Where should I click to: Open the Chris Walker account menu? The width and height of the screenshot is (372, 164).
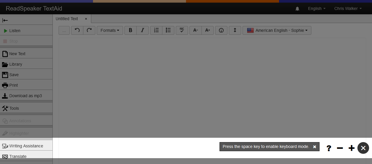[x=348, y=8]
